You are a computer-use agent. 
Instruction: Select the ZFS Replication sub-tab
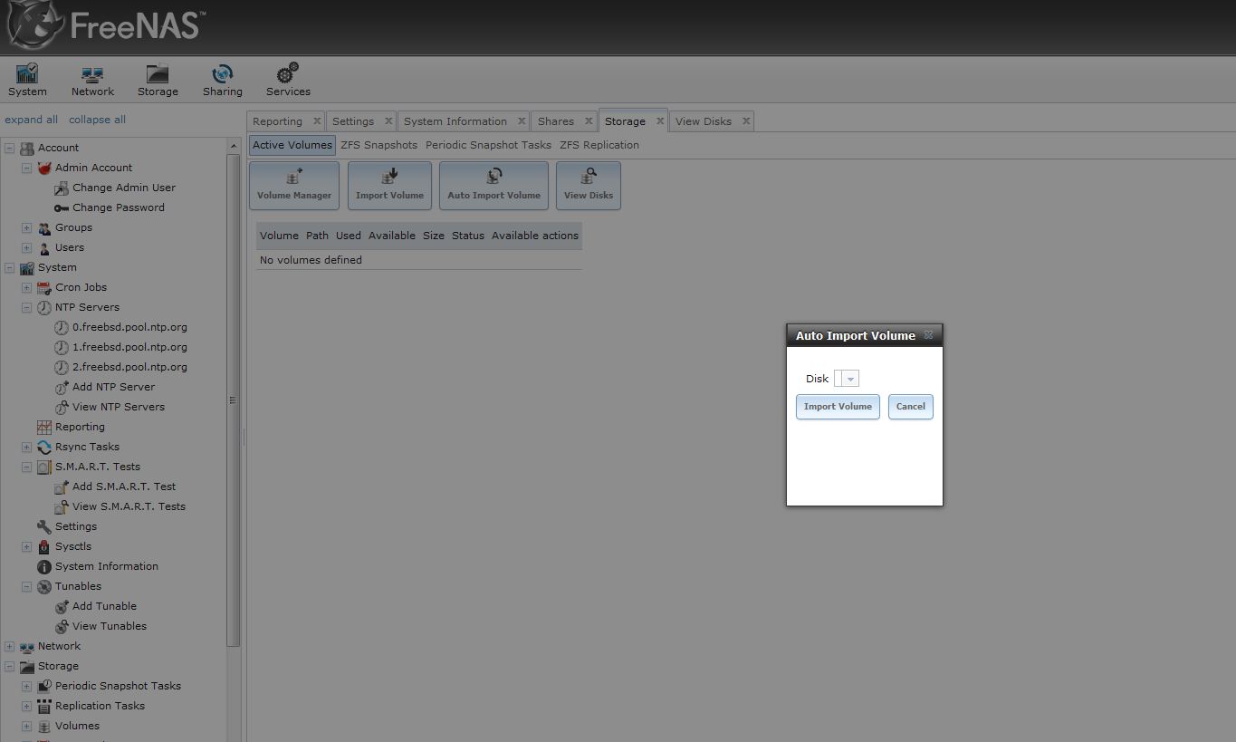click(x=599, y=145)
